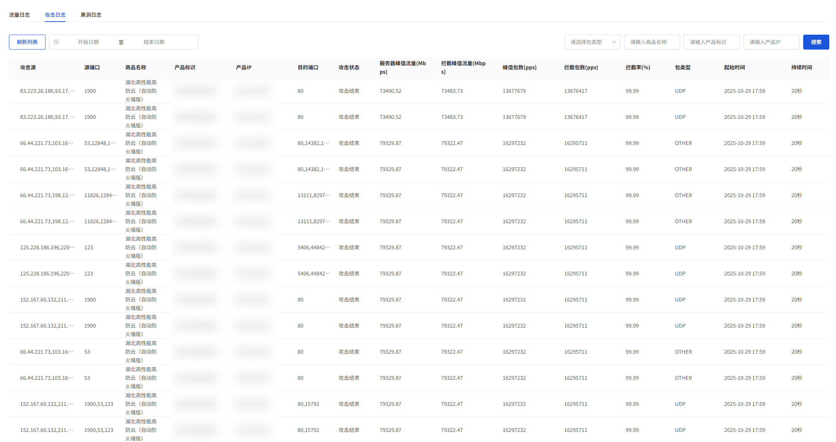The height and width of the screenshot is (442, 836).
Task: Focus the 开始日期 date field
Action: (88, 42)
